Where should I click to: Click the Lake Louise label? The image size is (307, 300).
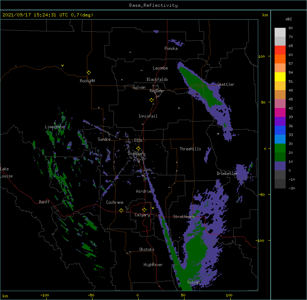pyautogui.click(x=6, y=172)
